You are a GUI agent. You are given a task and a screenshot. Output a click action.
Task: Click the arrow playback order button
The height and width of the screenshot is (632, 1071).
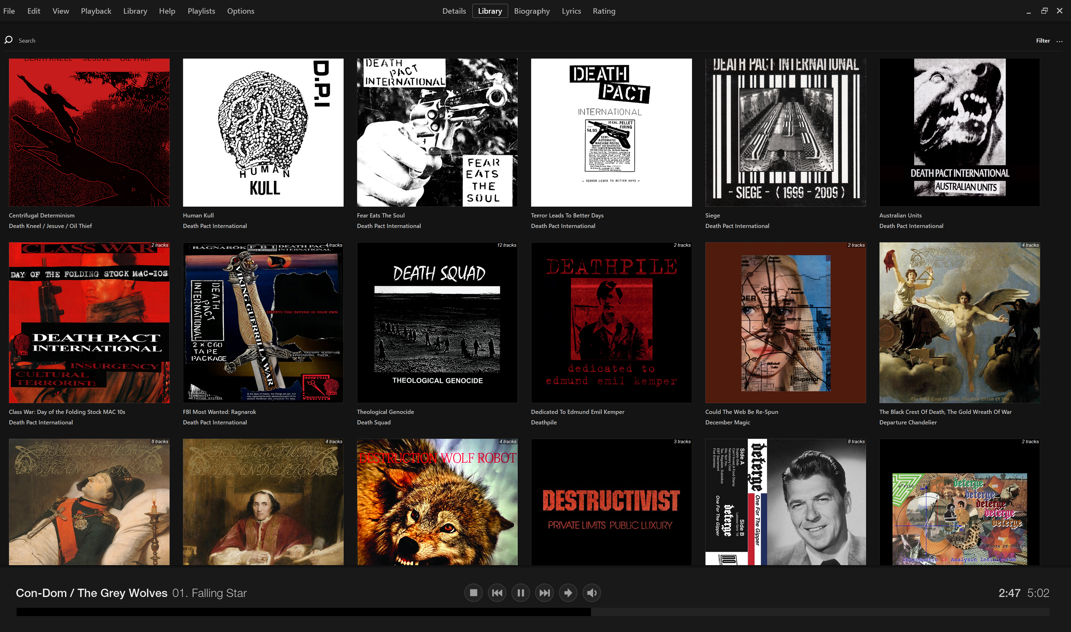[x=568, y=593]
